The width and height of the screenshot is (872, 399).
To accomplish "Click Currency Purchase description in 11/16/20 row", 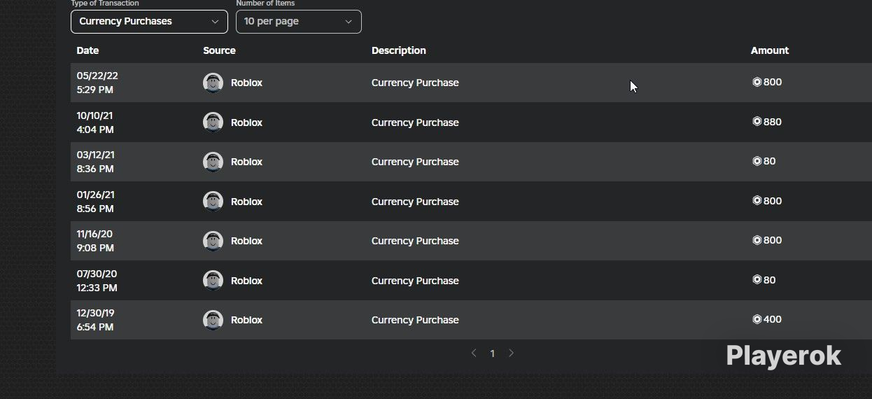I will click(415, 241).
